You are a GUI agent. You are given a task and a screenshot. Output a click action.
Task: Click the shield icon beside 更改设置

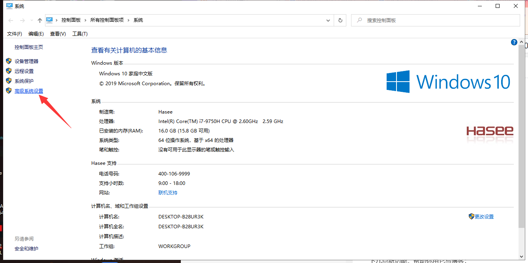click(x=471, y=216)
